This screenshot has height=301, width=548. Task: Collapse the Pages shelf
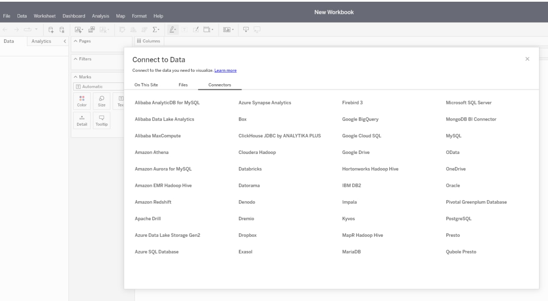(x=76, y=41)
